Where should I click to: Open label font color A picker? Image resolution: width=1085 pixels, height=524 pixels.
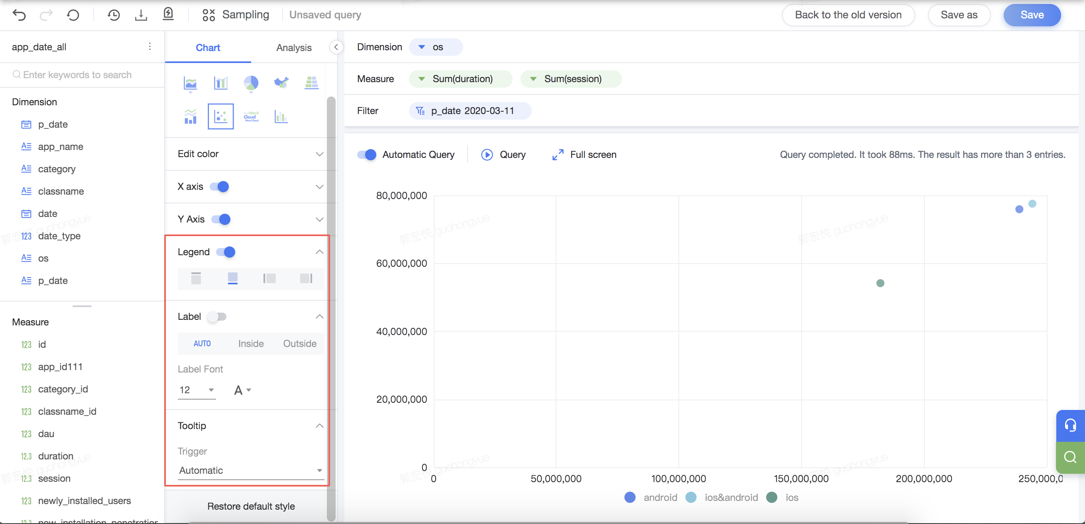click(243, 390)
